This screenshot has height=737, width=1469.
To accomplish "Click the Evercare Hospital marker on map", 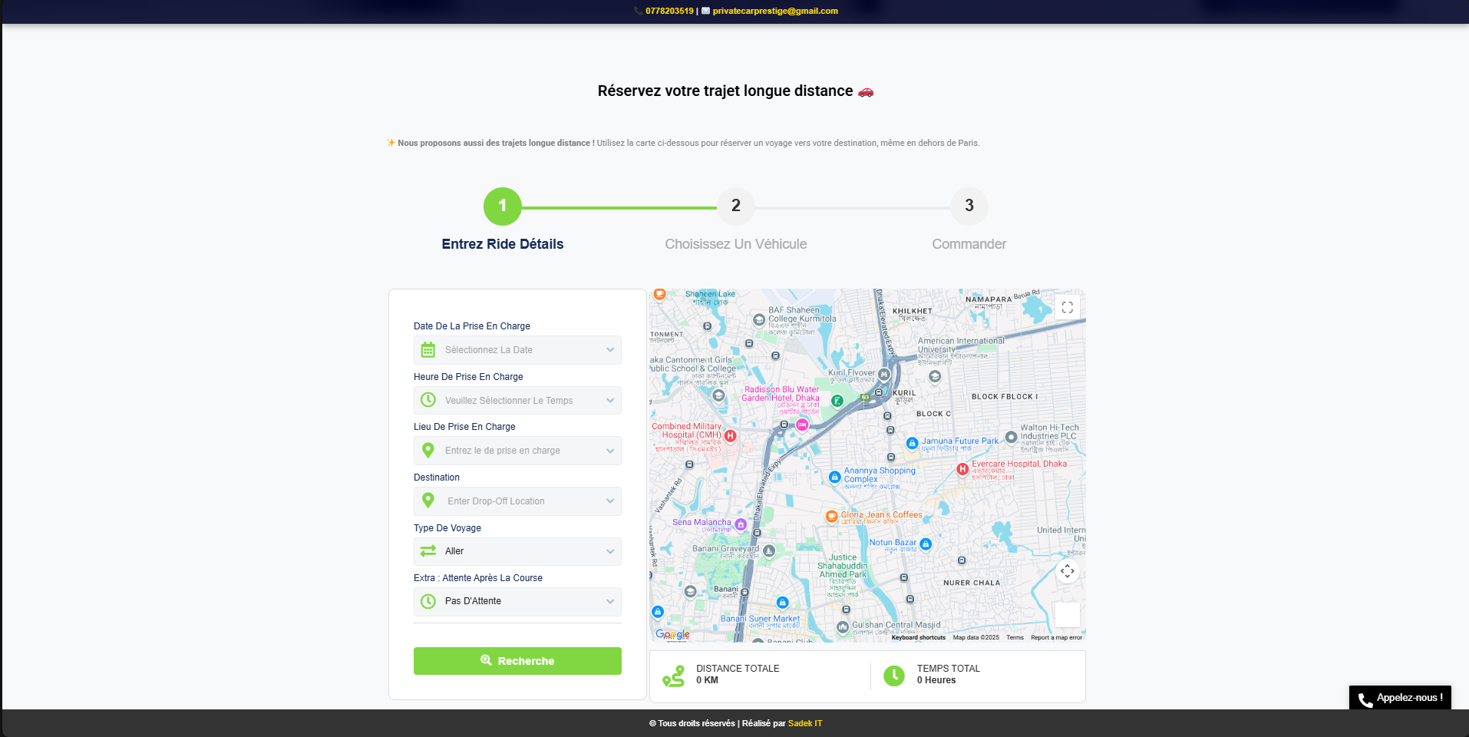I will (x=962, y=469).
